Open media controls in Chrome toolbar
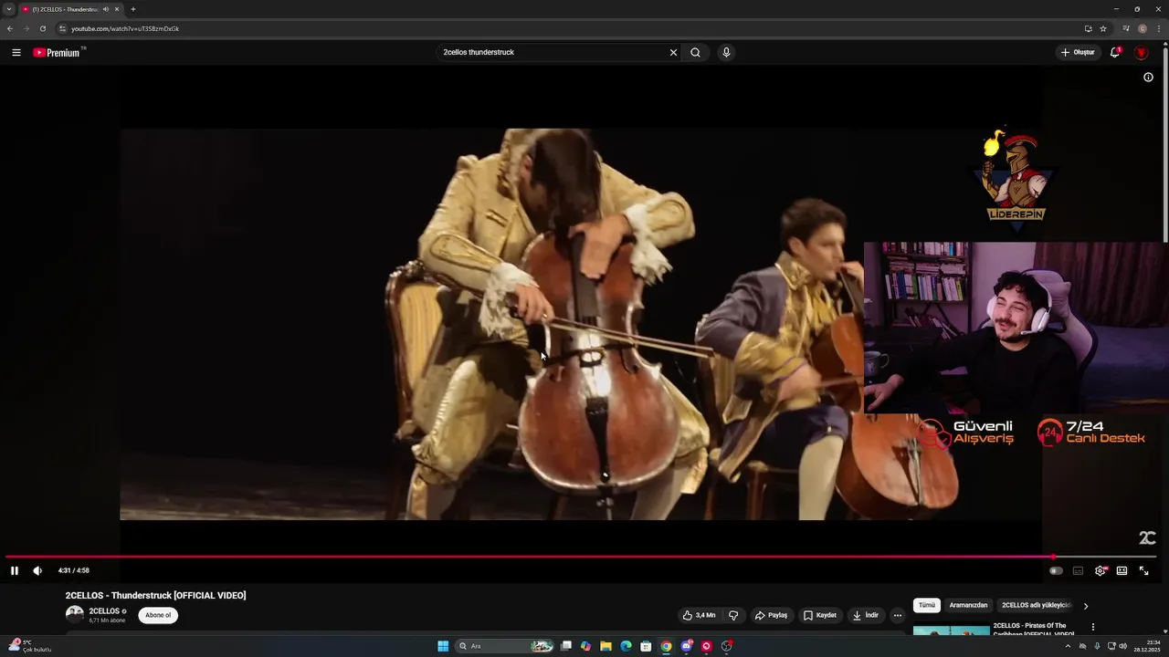 pos(1126,28)
